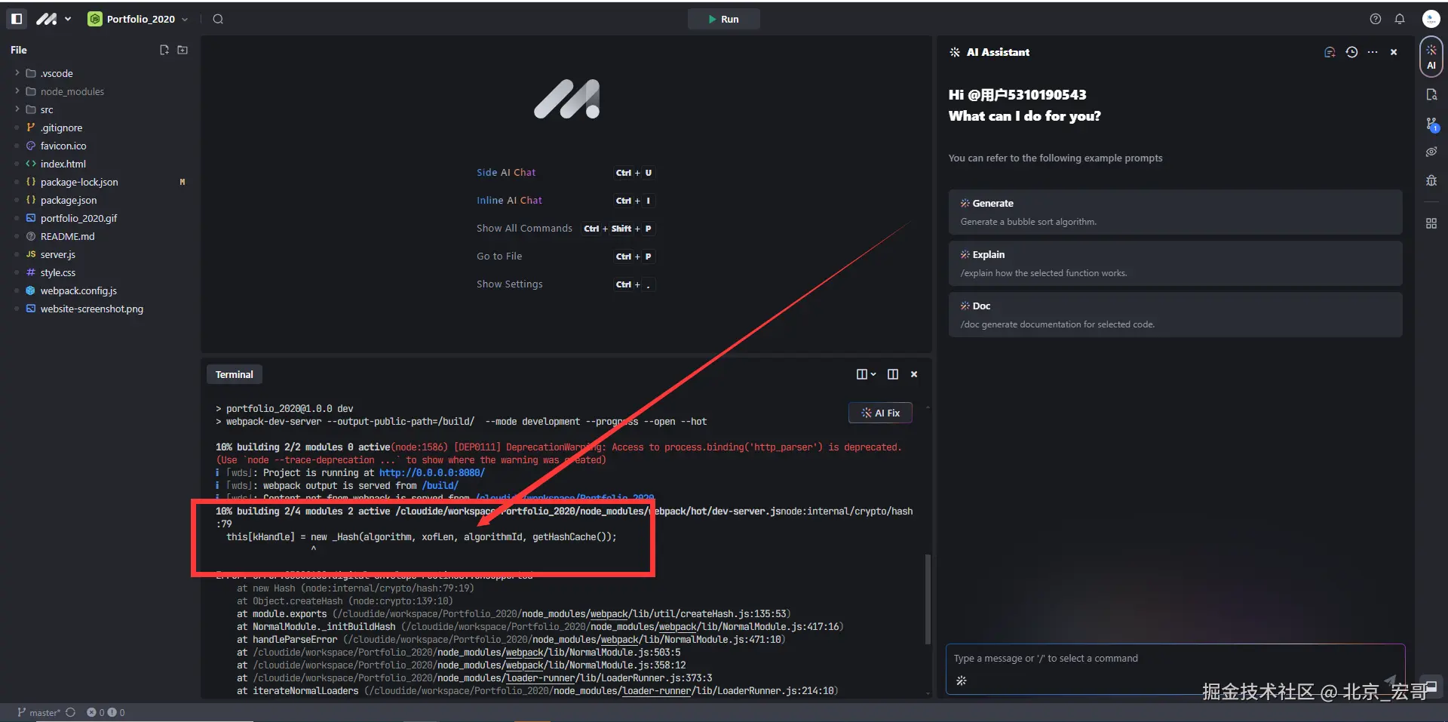Click Show All Commands on the welcome page
The width and height of the screenshot is (1448, 722).
click(x=524, y=229)
